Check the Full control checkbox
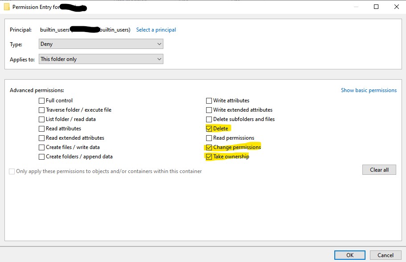Image resolution: width=406 pixels, height=262 pixels. point(41,101)
